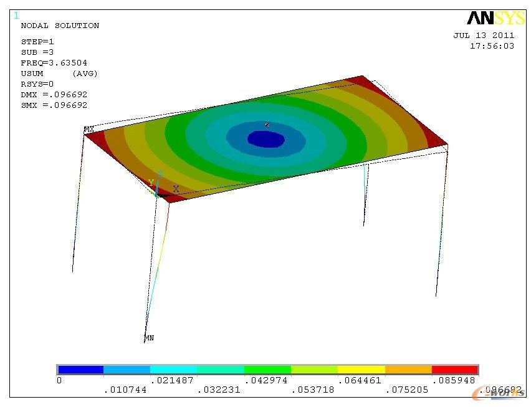The image size is (531, 407).
Task: Click the JUL 13 2011 date stamp
Action: tap(484, 36)
